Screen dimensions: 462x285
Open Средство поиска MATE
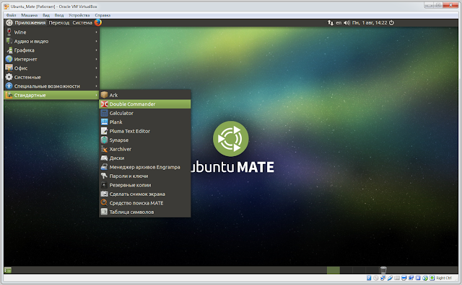pos(145,203)
